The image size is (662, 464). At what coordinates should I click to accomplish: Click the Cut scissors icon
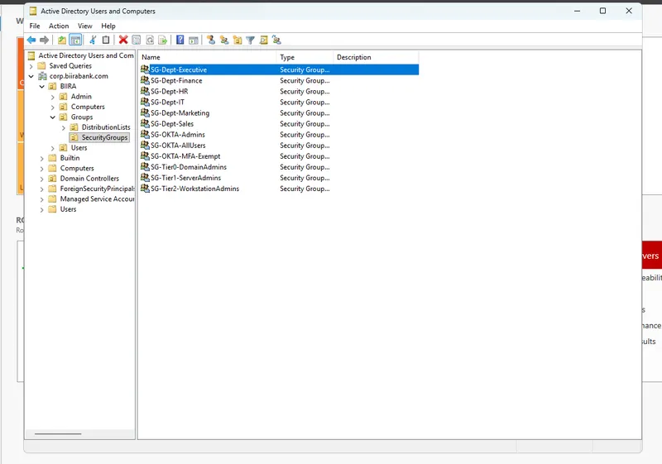[x=93, y=40]
